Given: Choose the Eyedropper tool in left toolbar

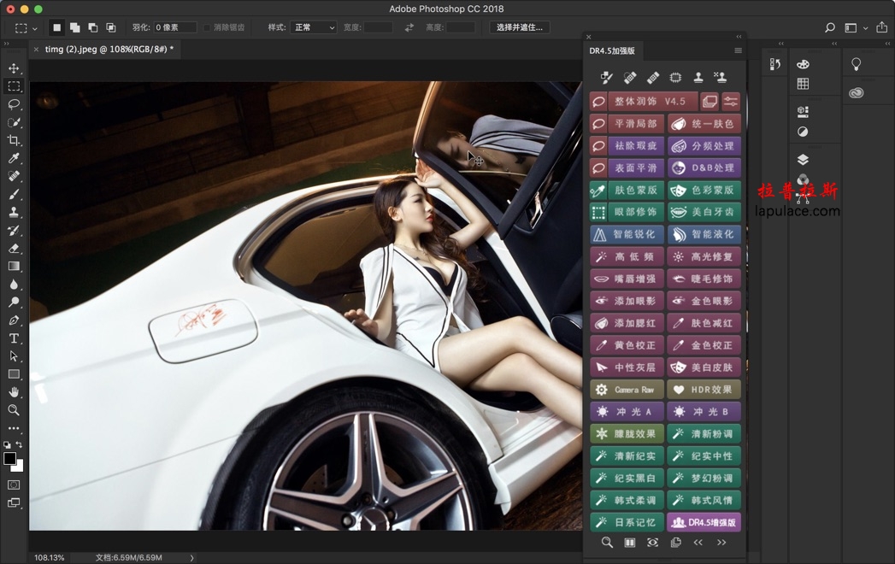Looking at the screenshot, I should [x=14, y=158].
